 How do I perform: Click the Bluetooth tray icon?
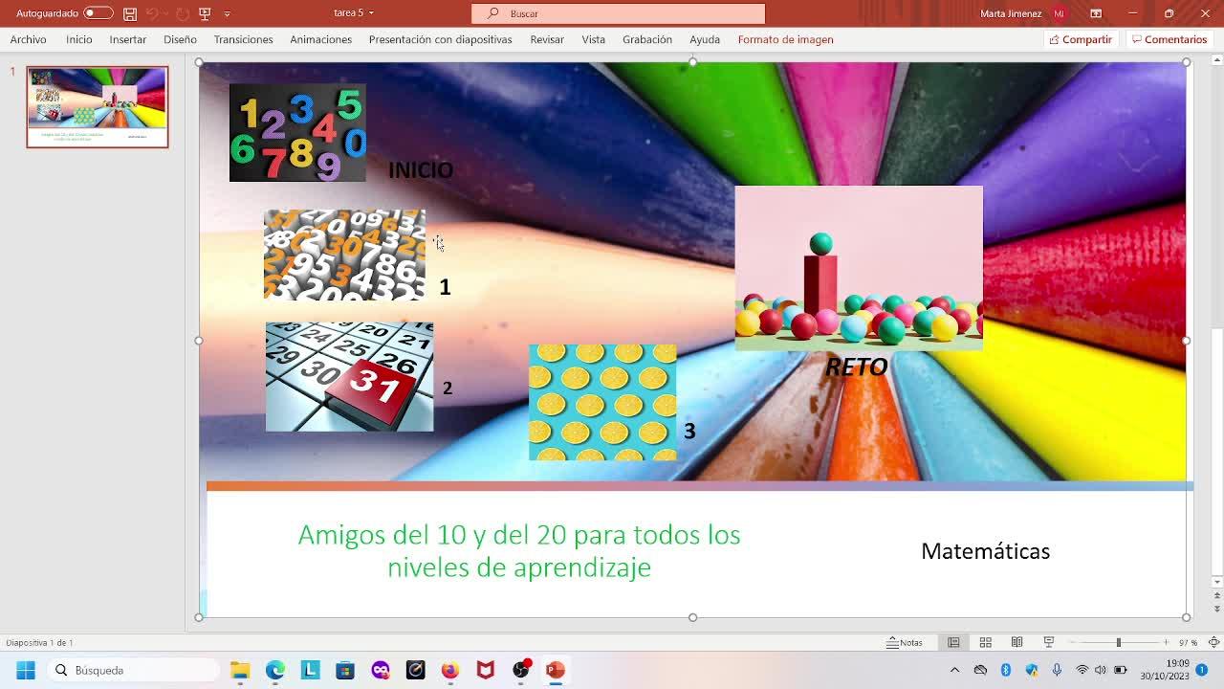tap(1006, 670)
